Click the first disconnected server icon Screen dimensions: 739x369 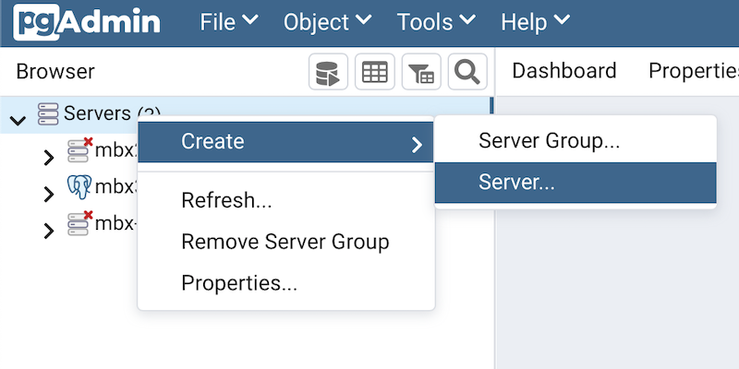point(79,149)
